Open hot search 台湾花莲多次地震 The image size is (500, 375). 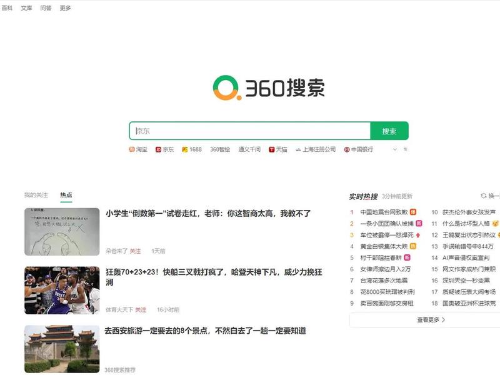384,281
